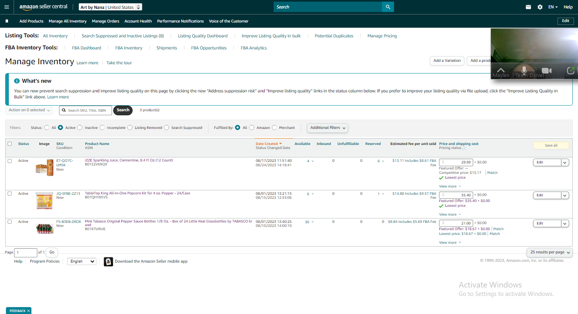The height and width of the screenshot is (314, 578).
Task: Open Action on 0 selected dropdown
Action: point(29,110)
